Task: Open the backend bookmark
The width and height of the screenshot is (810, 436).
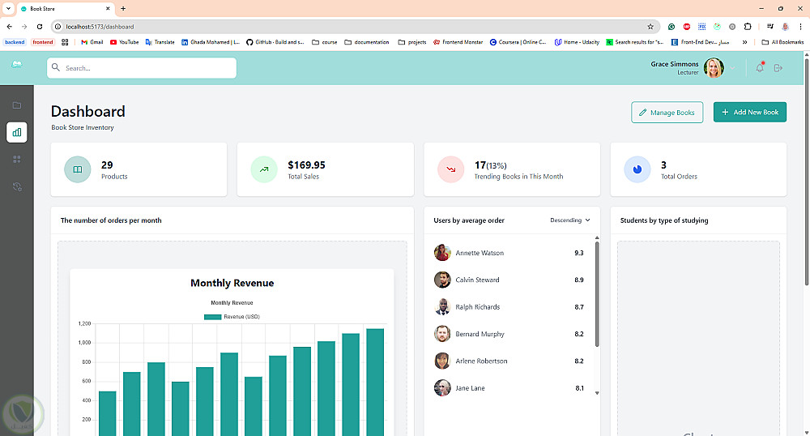Action: pyautogui.click(x=15, y=42)
